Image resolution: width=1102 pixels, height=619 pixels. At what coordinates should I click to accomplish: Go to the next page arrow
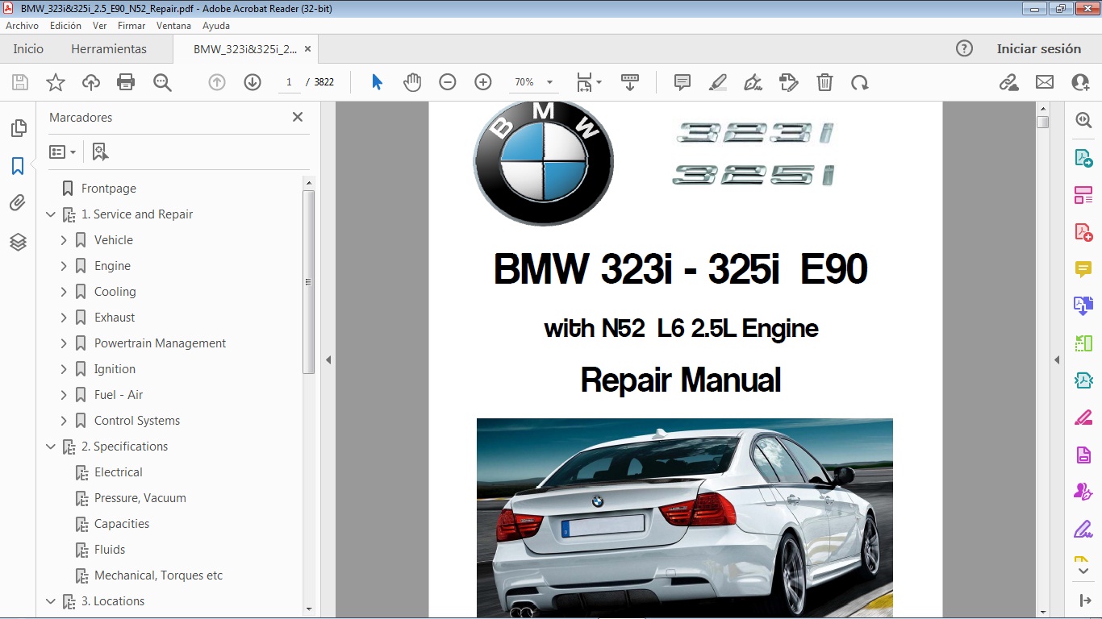click(253, 82)
